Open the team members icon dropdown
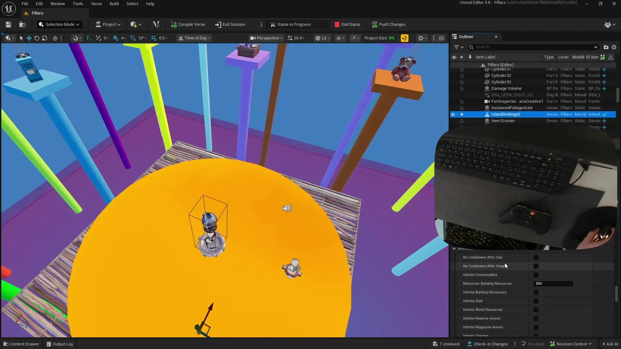 [609, 24]
